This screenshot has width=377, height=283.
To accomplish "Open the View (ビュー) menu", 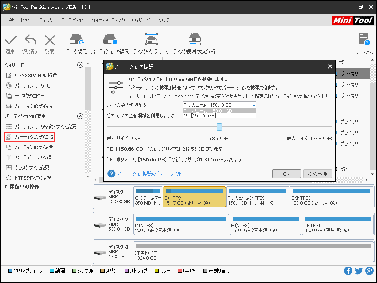I will point(26,20).
